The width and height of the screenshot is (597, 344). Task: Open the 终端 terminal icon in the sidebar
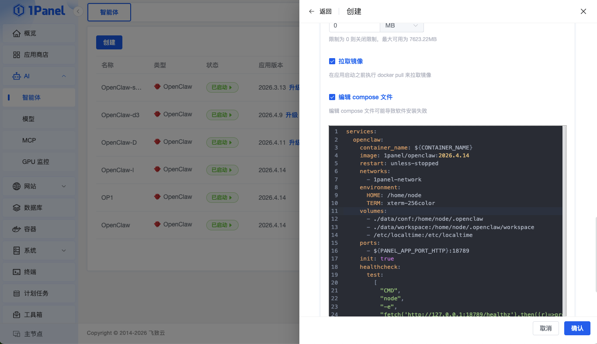click(x=17, y=272)
